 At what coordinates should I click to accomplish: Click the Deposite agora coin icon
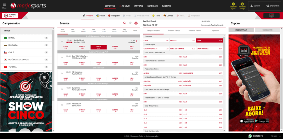pos(233,4)
